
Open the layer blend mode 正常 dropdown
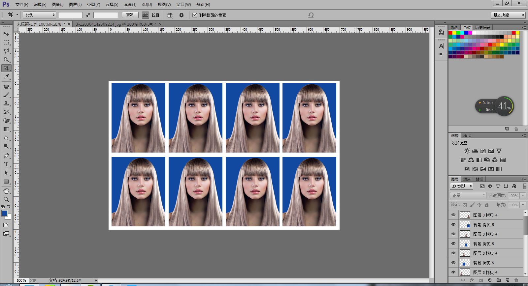(468, 196)
